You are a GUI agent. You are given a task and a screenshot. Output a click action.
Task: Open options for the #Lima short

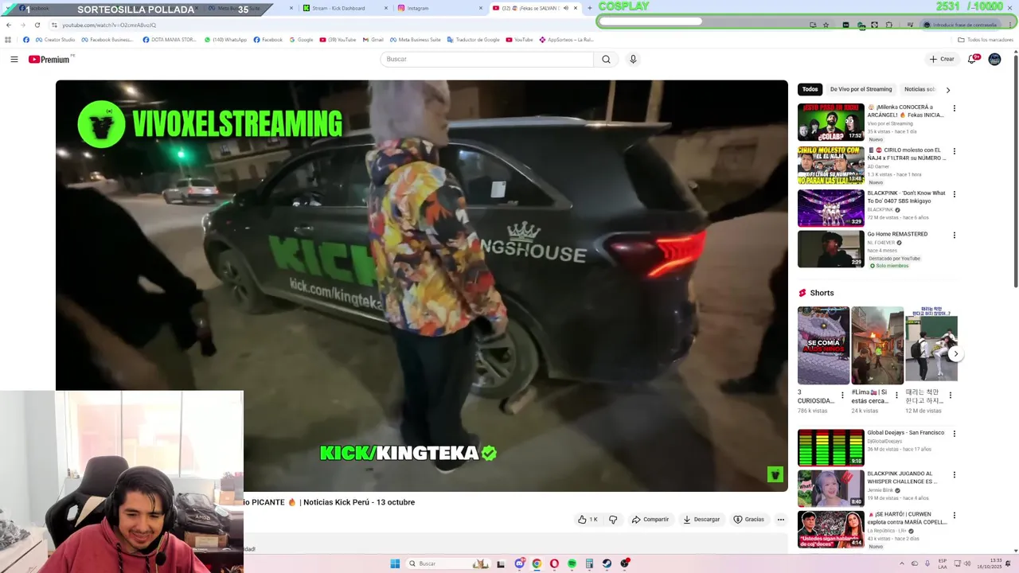(896, 395)
